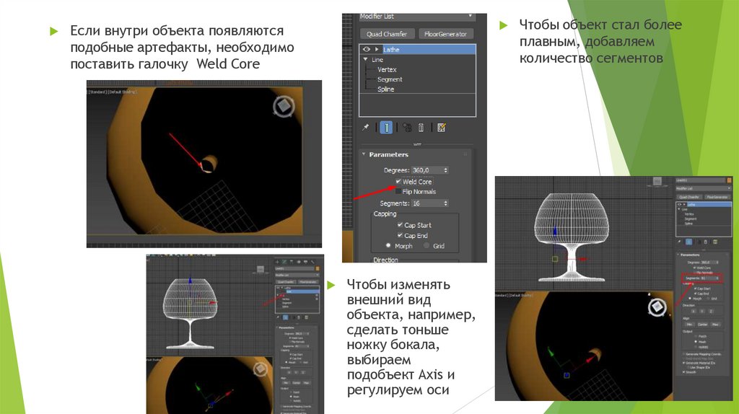Image resolution: width=739 pixels, height=414 pixels.
Task: Click object color swatch in Axis screenshot
Action: (x=318, y=268)
